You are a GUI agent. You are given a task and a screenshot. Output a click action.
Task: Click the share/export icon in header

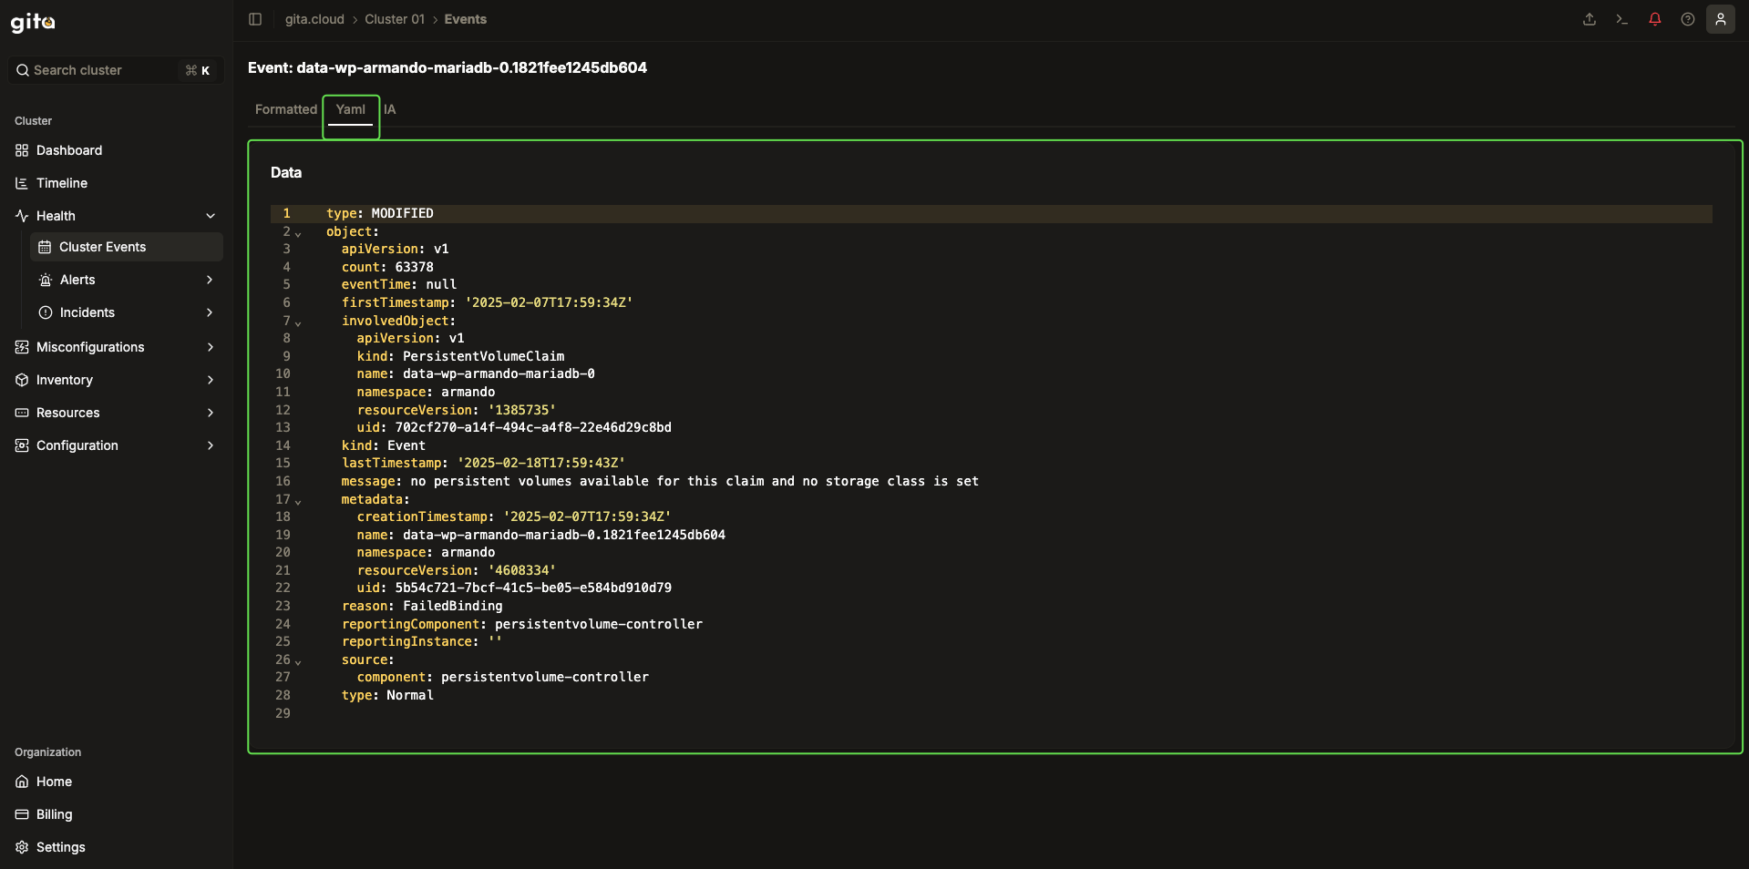coord(1590,19)
